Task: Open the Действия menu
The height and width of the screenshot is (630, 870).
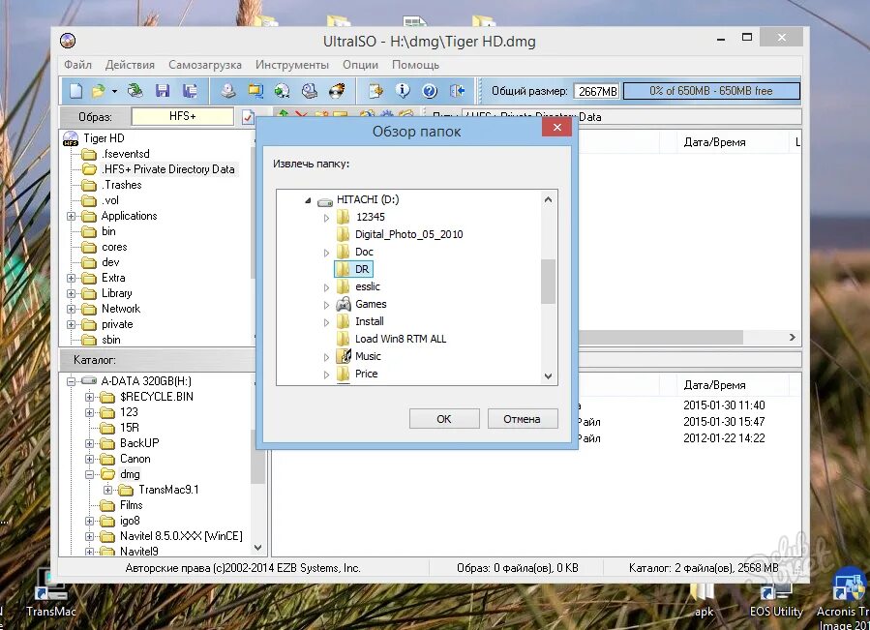Action: tap(130, 65)
